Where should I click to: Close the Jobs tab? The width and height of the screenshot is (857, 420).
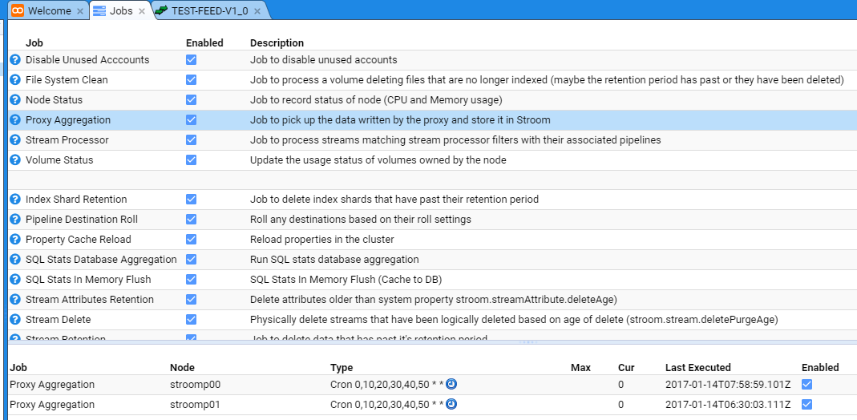pos(142,11)
